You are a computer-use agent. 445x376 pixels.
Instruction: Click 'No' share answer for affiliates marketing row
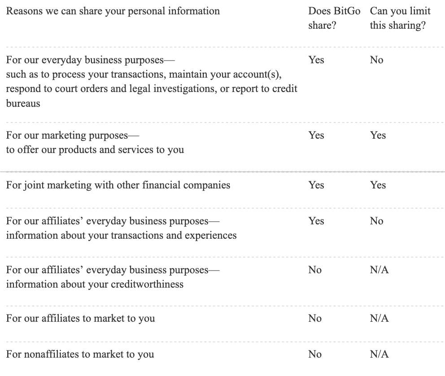tap(315, 318)
